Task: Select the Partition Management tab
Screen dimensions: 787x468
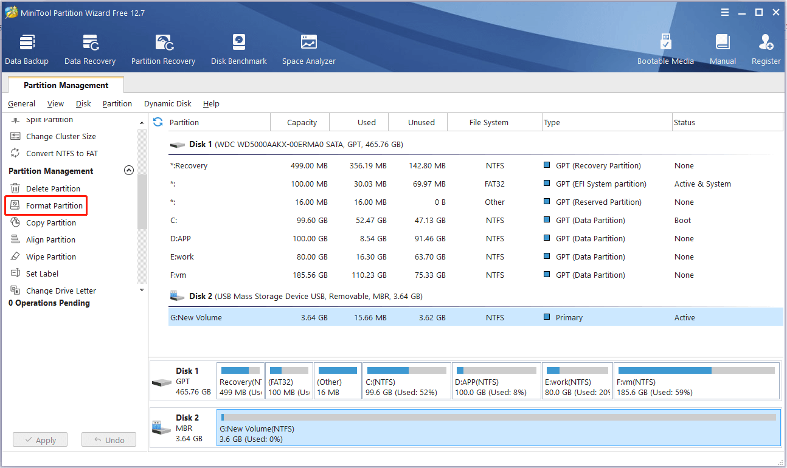Action: tap(66, 85)
